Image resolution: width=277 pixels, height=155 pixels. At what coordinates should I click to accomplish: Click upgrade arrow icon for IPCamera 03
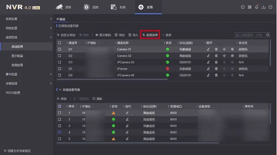coord(224,62)
